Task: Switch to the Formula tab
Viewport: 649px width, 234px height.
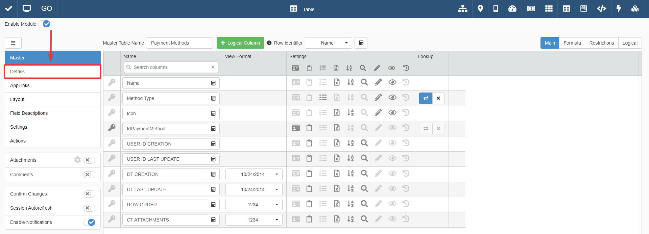Action: [572, 43]
